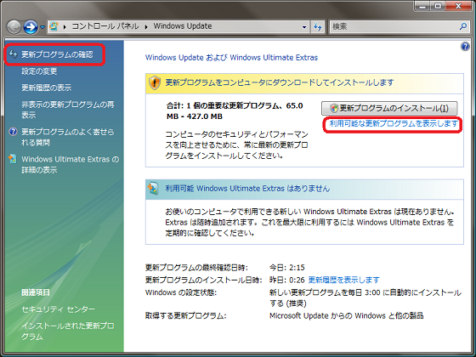This screenshot has width=476, height=357.
Task: Click 更新プログラムのインストール button
Action: point(389,108)
